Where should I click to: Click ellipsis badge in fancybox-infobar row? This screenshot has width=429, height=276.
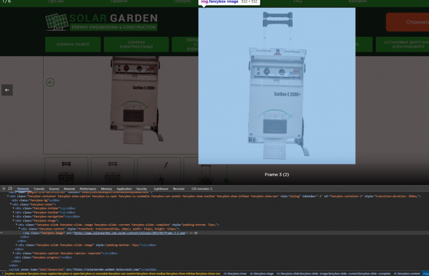click(x=64, y=209)
